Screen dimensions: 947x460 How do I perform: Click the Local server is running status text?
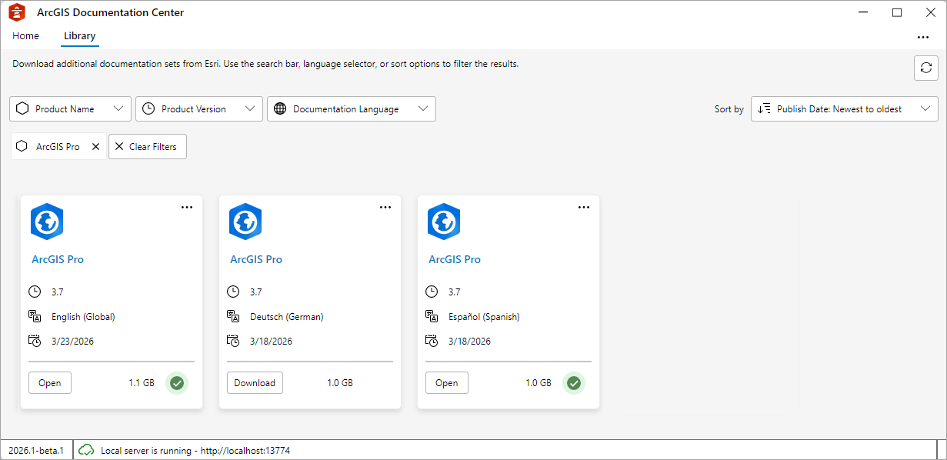click(x=195, y=450)
